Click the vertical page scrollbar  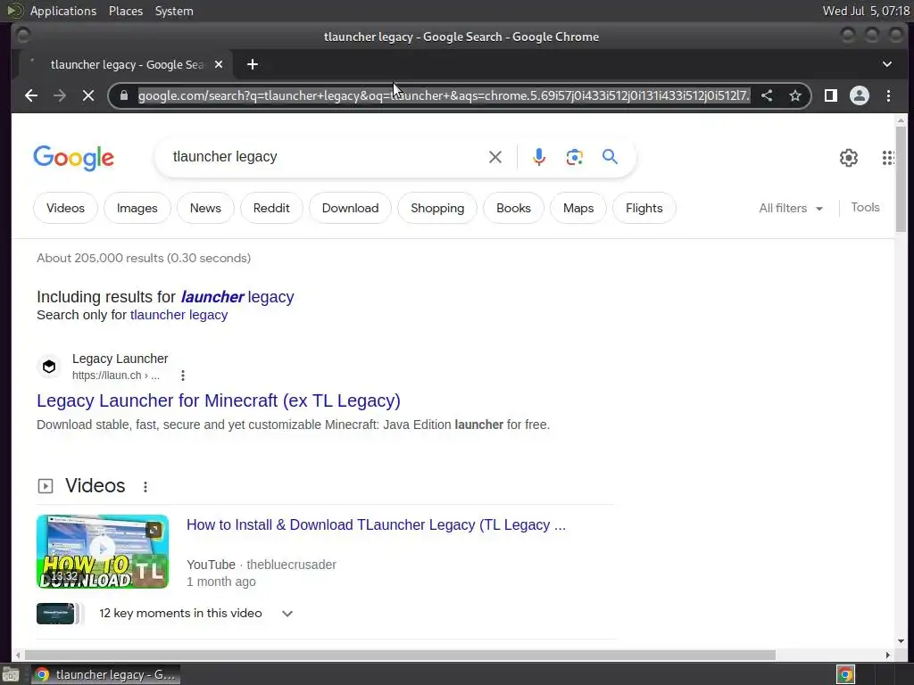[x=901, y=177]
